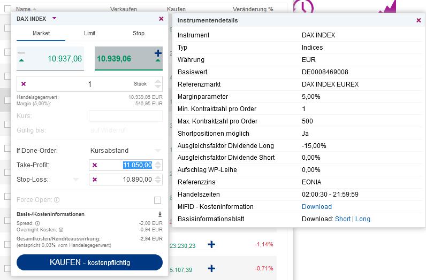The image size is (426, 280).
Task: Click the DAX INDEX EUREX Referenzmarkt value
Action: coord(330,84)
